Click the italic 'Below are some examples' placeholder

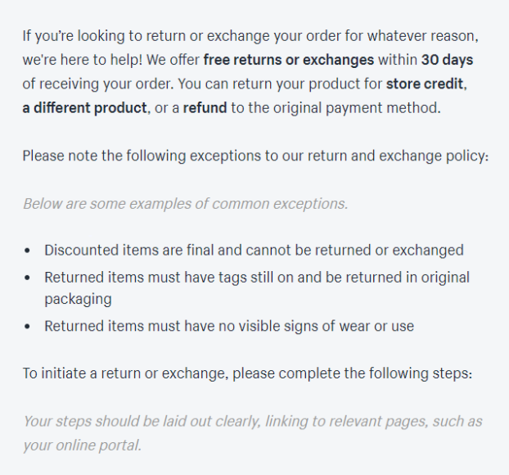186,205
